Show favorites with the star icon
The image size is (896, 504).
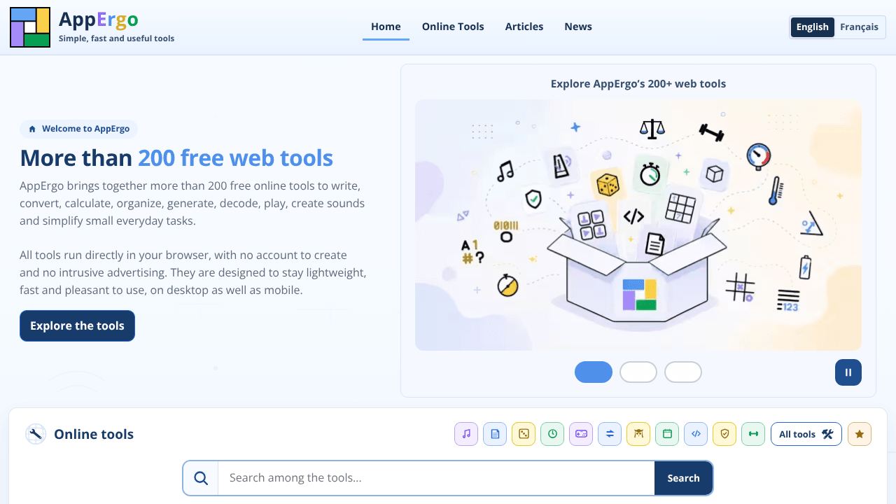click(860, 434)
